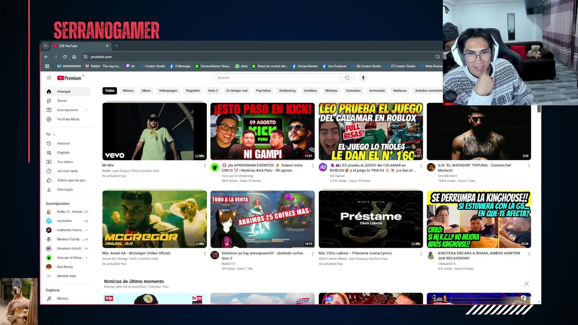Image resolution: width=578 pixels, height=325 pixels.
Task: Open options for abriendo cofres dota 2 video
Action: coord(312,254)
